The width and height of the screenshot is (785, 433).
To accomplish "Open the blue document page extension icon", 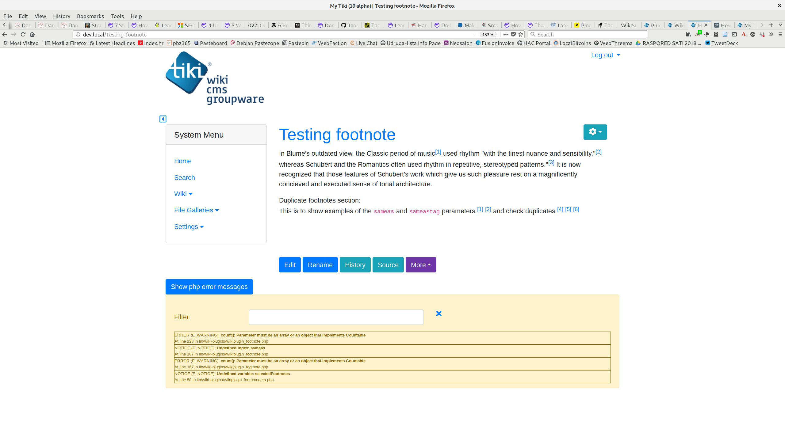I will (x=725, y=34).
